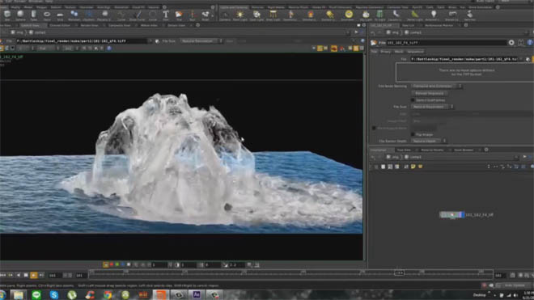Click the node name field in parameters
The width and height of the screenshot is (534, 300).
click(x=446, y=43)
